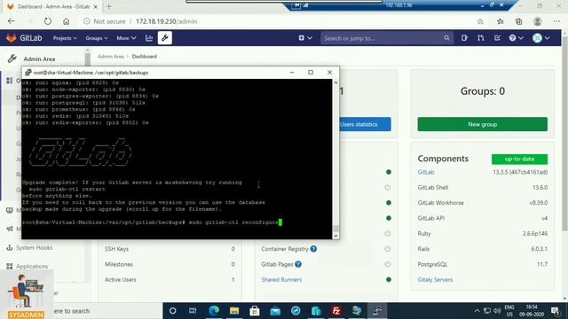Click the Admin Area sidebar header
568x319 pixels.
(x=39, y=59)
